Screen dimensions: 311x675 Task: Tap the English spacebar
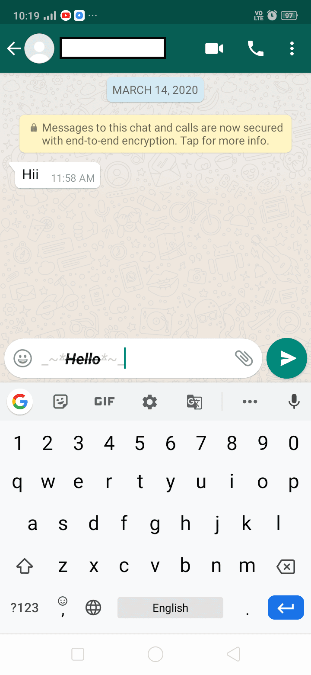[x=170, y=607]
